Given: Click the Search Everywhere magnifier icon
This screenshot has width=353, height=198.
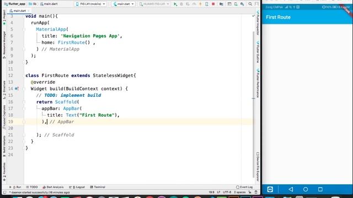Looking at the screenshot, I should [x=250, y=4].
